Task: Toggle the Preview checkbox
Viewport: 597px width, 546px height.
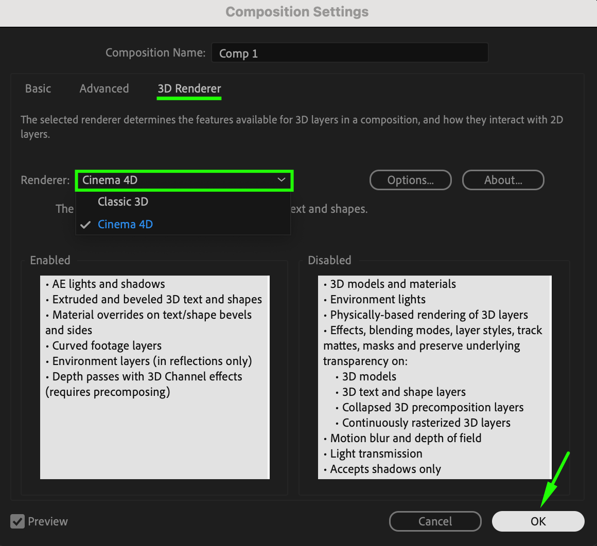Action: [17, 521]
